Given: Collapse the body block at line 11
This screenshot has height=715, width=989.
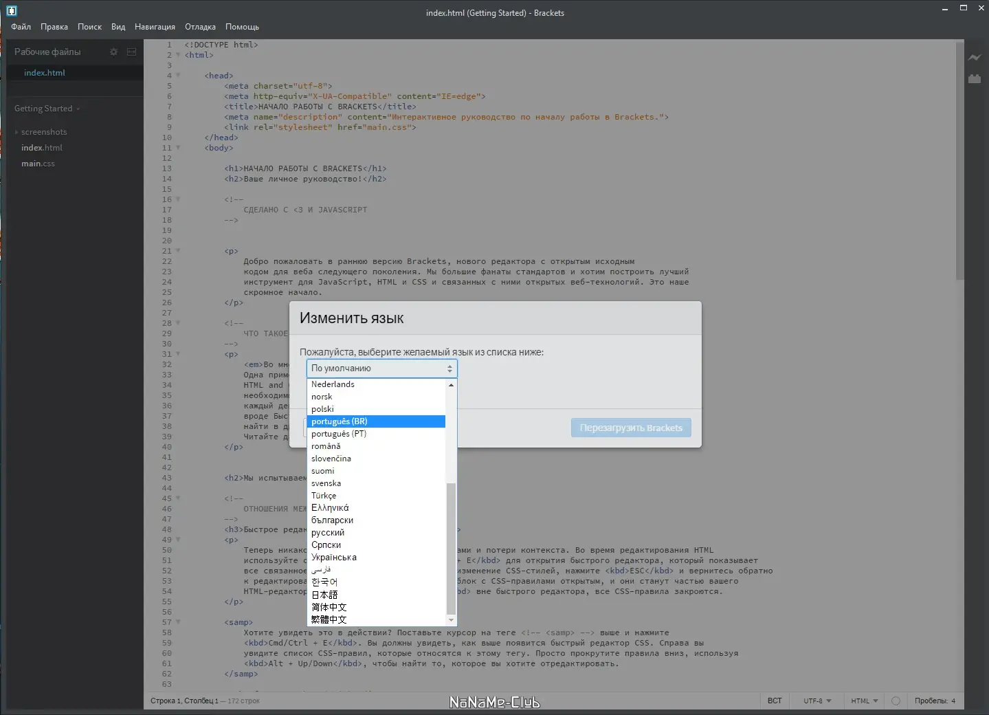Looking at the screenshot, I should (178, 148).
